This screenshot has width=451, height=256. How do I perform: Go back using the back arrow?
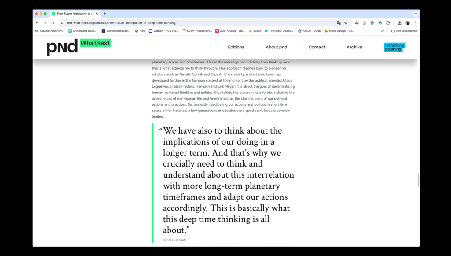coord(37,22)
